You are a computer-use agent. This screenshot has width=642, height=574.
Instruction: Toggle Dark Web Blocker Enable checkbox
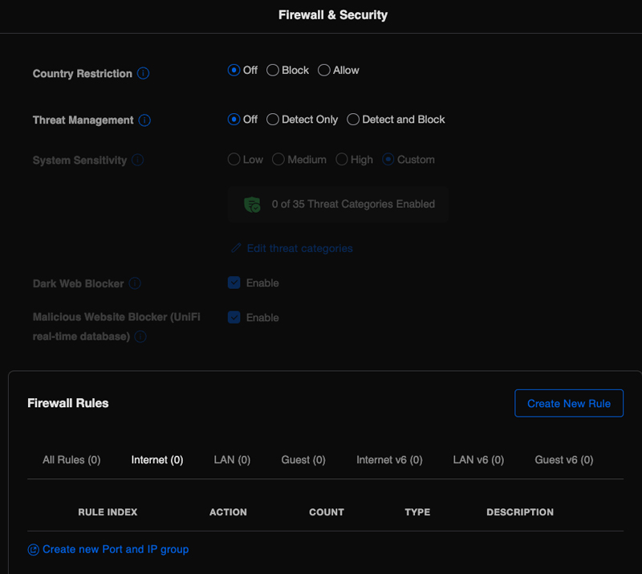pos(234,283)
